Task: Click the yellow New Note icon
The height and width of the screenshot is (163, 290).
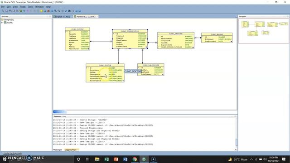Action: (x=41, y=11)
